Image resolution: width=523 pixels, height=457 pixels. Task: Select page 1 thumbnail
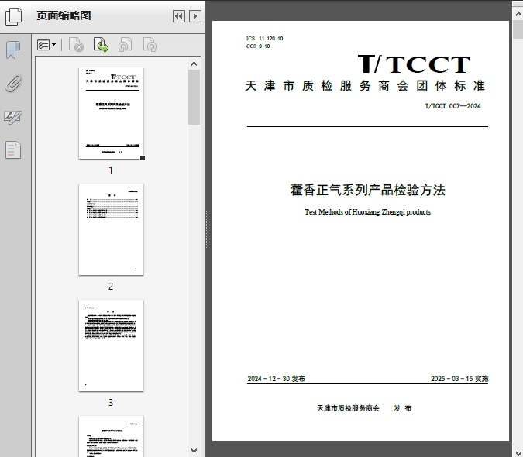pyautogui.click(x=111, y=113)
